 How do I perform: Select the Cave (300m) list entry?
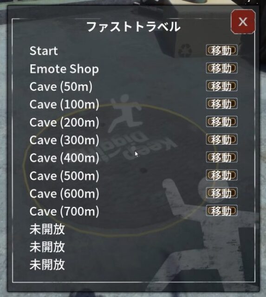[65, 140]
